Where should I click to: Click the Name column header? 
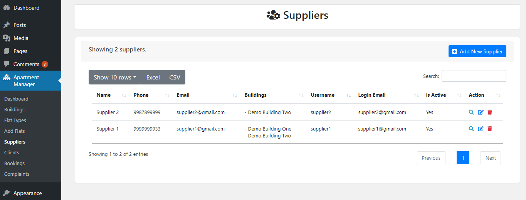click(x=111, y=95)
